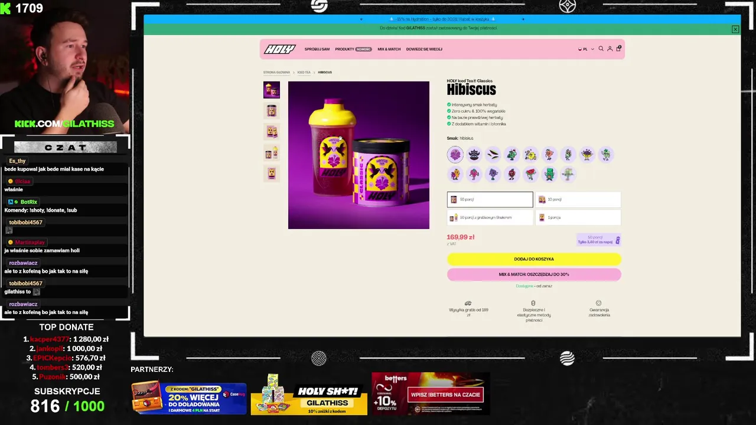Open the search icon in HOLY header
The image size is (756, 425).
coord(601,49)
